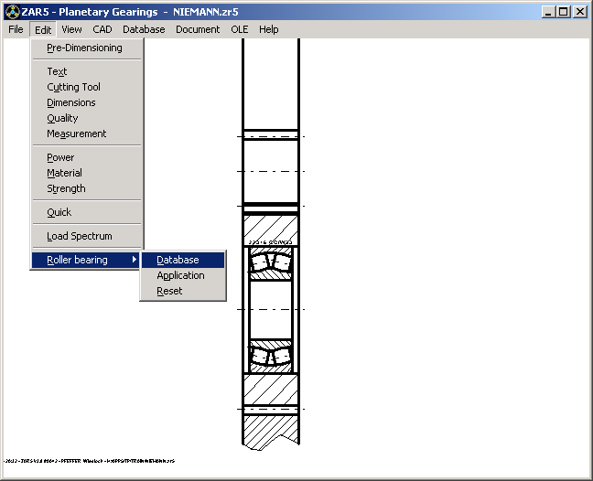Open the File menu
Image resolution: width=593 pixels, height=481 pixels.
click(16, 29)
